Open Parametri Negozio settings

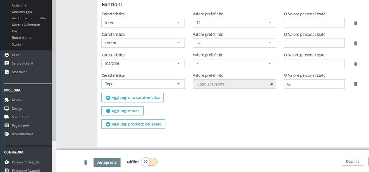pyautogui.click(x=25, y=162)
